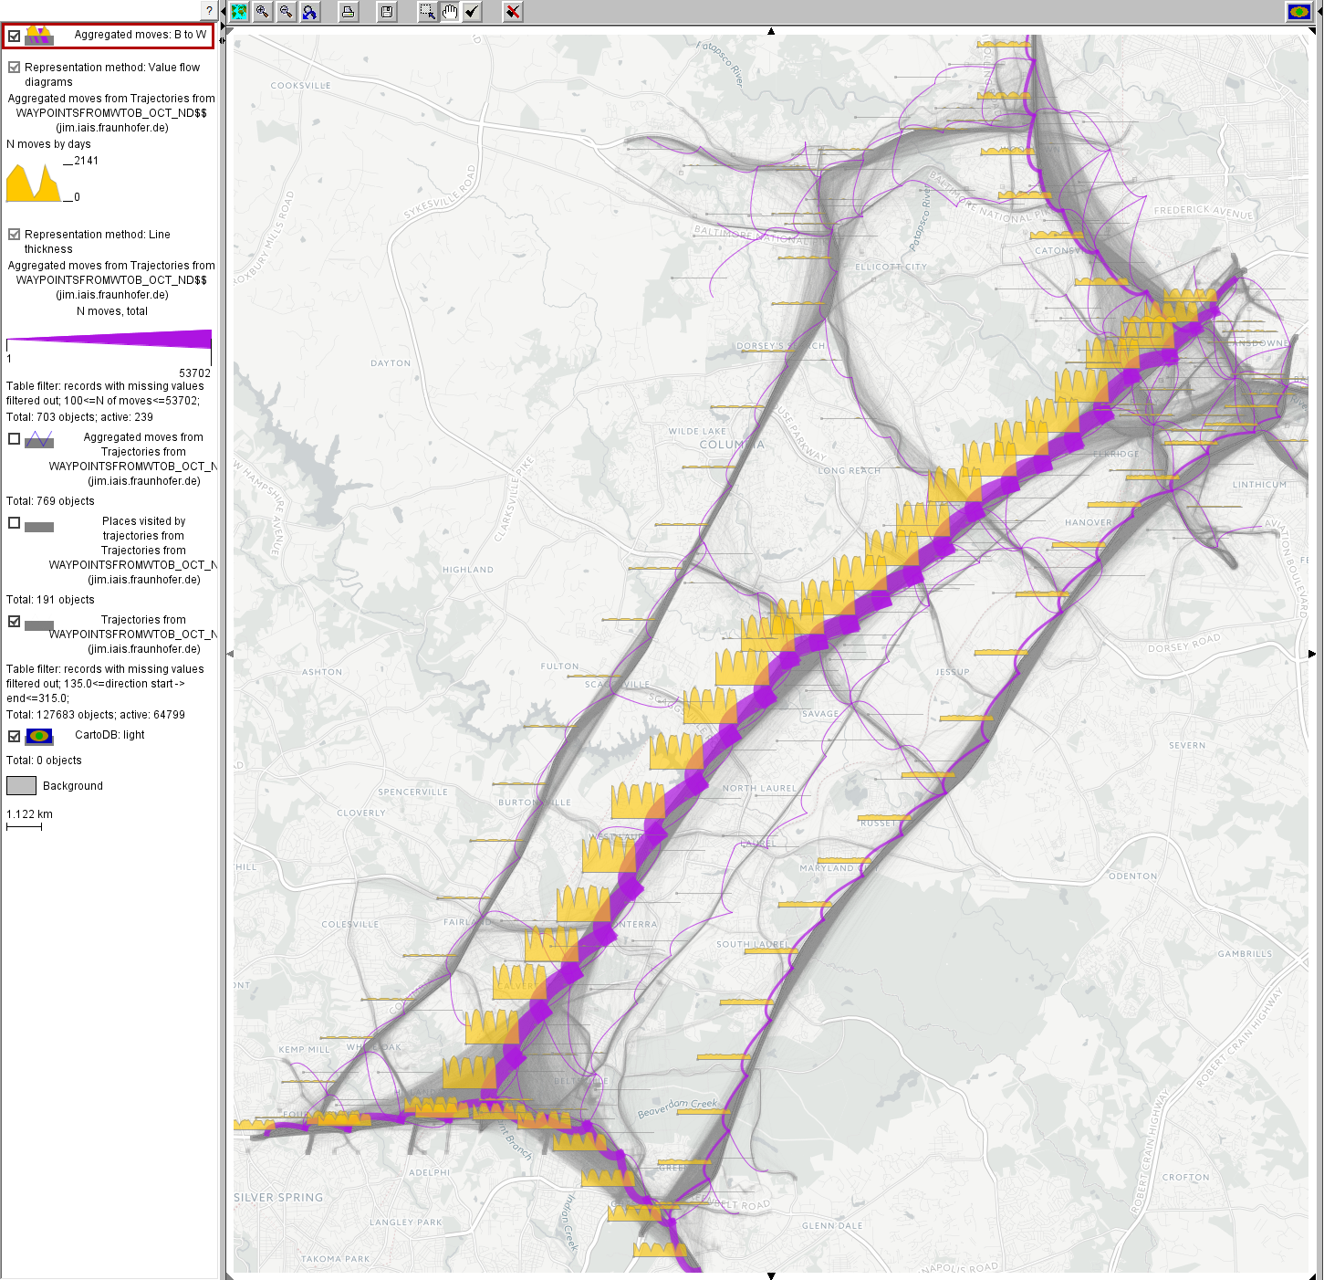This screenshot has width=1324, height=1280.
Task: Click the right edge map pan arrow
Action: (1312, 654)
